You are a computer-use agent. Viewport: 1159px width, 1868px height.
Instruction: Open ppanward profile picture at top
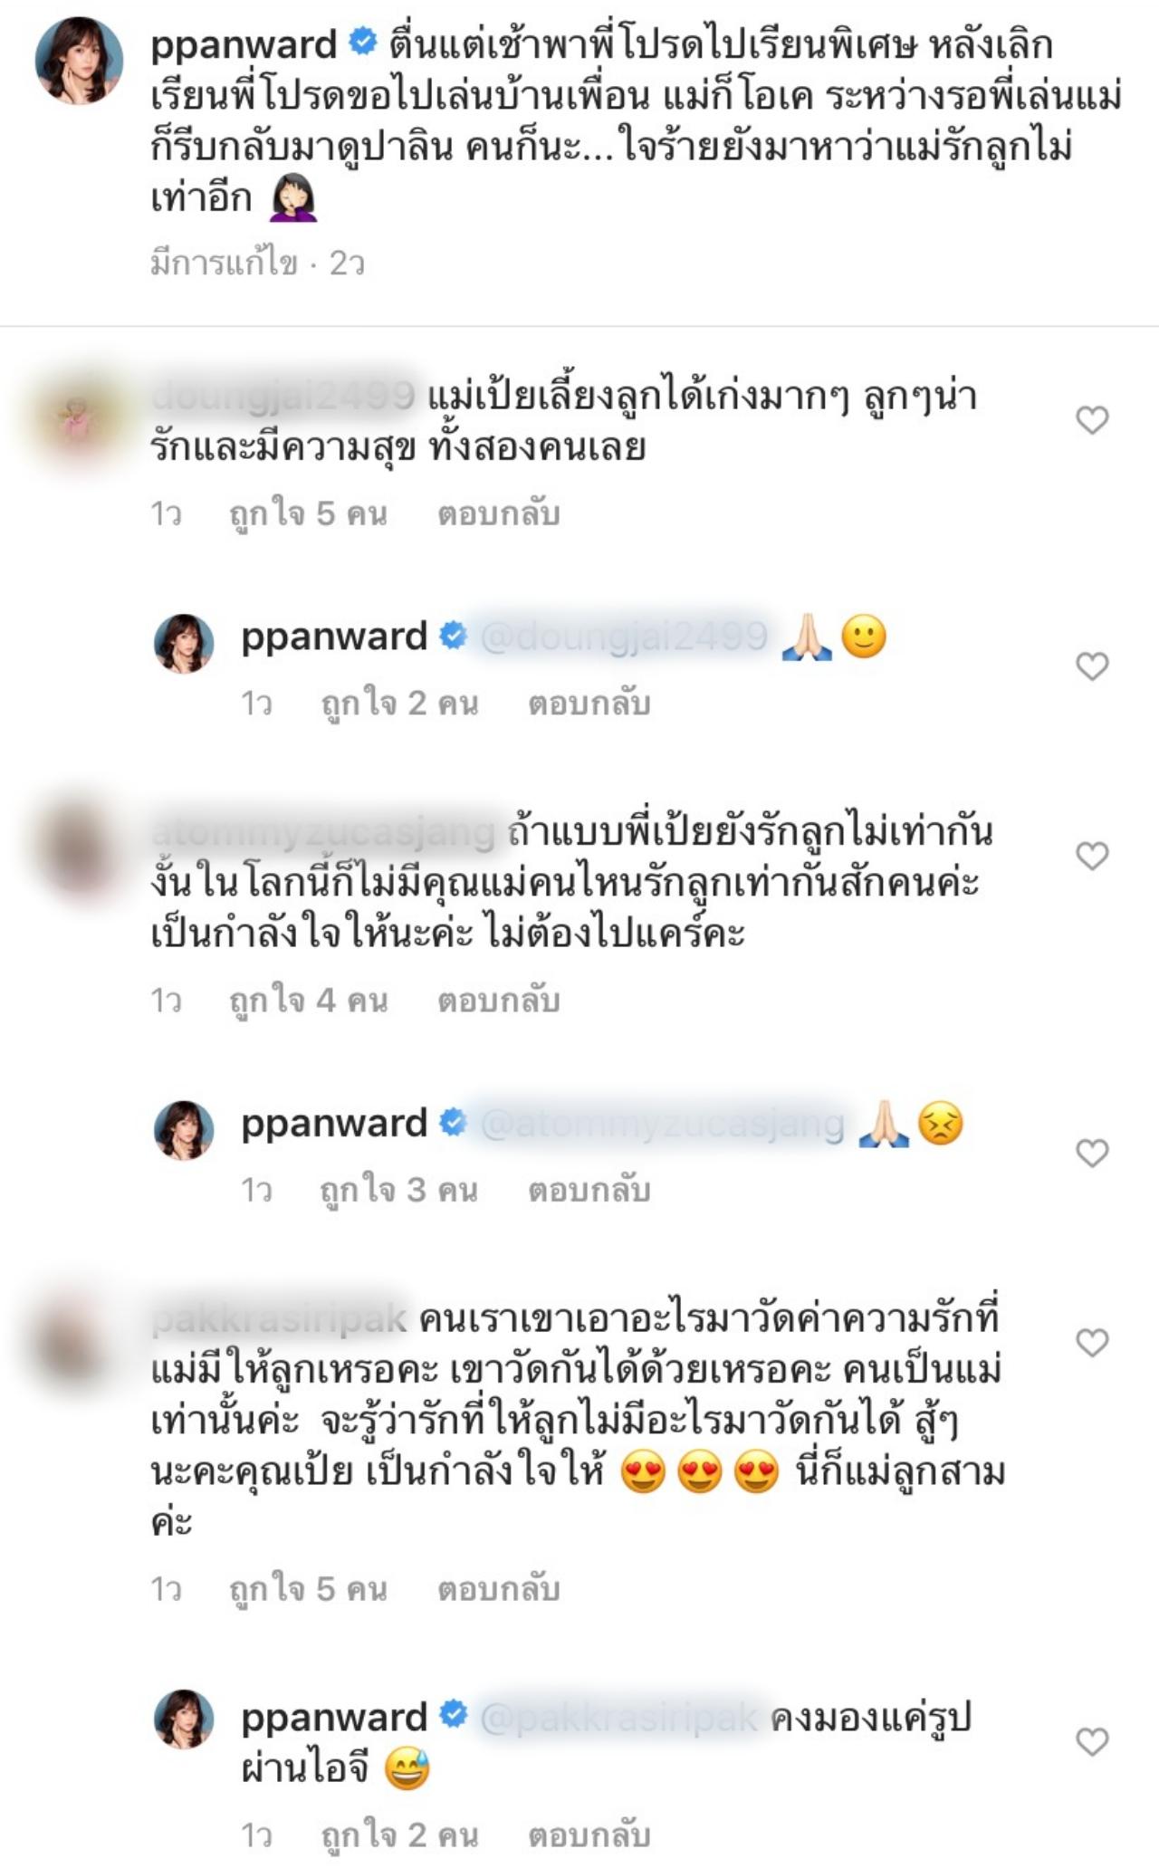click(79, 60)
